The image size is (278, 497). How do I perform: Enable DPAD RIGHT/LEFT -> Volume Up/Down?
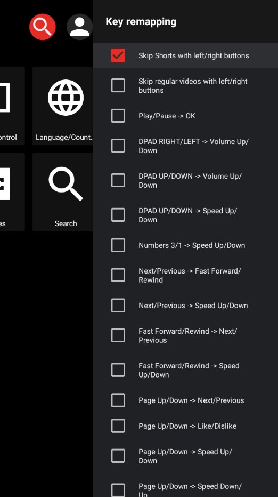point(185,146)
